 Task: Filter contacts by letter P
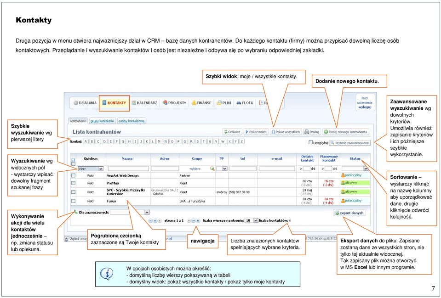178,141
